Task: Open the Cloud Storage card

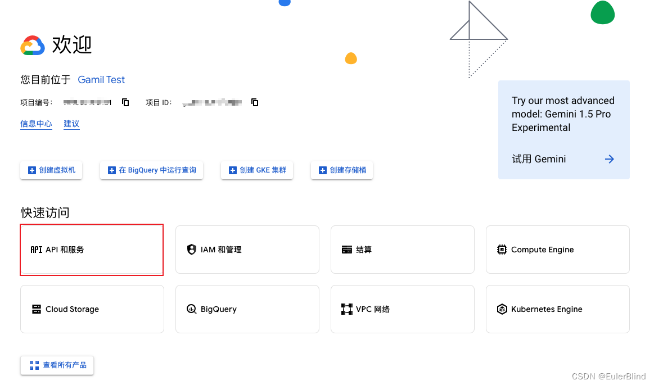Action: point(92,309)
